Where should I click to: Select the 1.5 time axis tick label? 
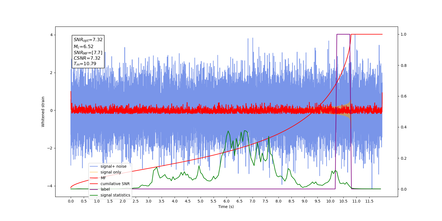(110, 201)
